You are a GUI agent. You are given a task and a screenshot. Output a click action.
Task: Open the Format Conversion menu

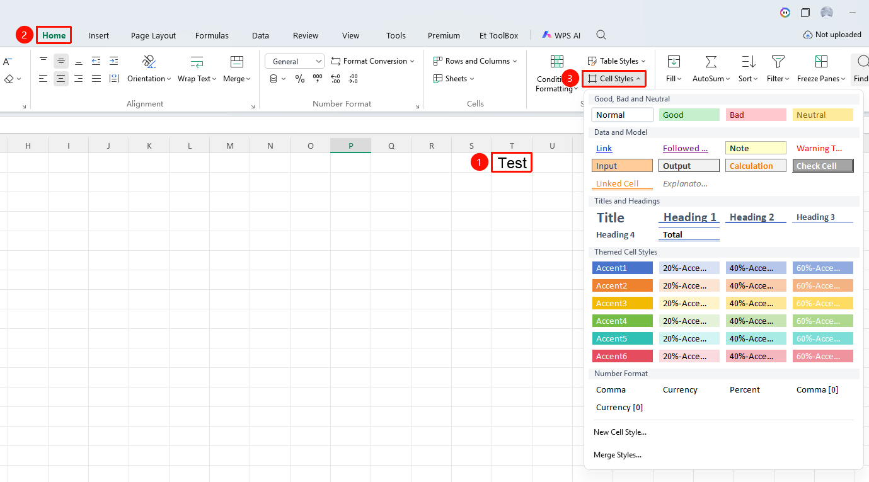[373, 61]
